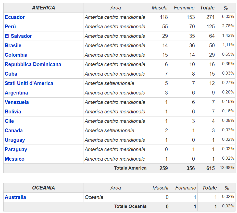Screen dimensions: 237x213
Task: Open the Australia link
Action: [15, 197]
